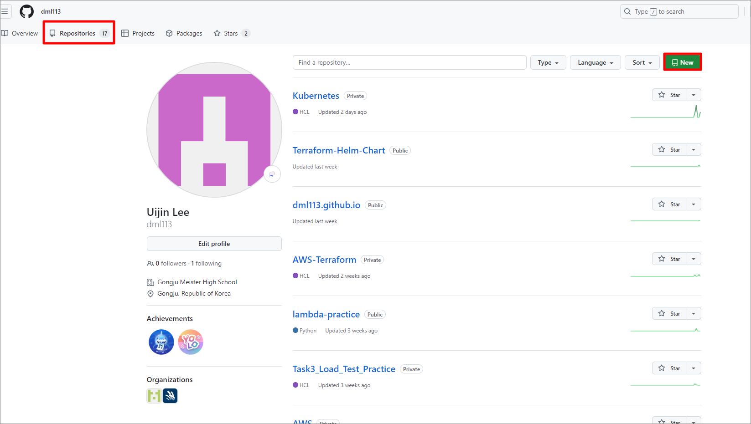The image size is (751, 424).
Task: Star the AWS-Terraform repository
Action: [669, 259]
